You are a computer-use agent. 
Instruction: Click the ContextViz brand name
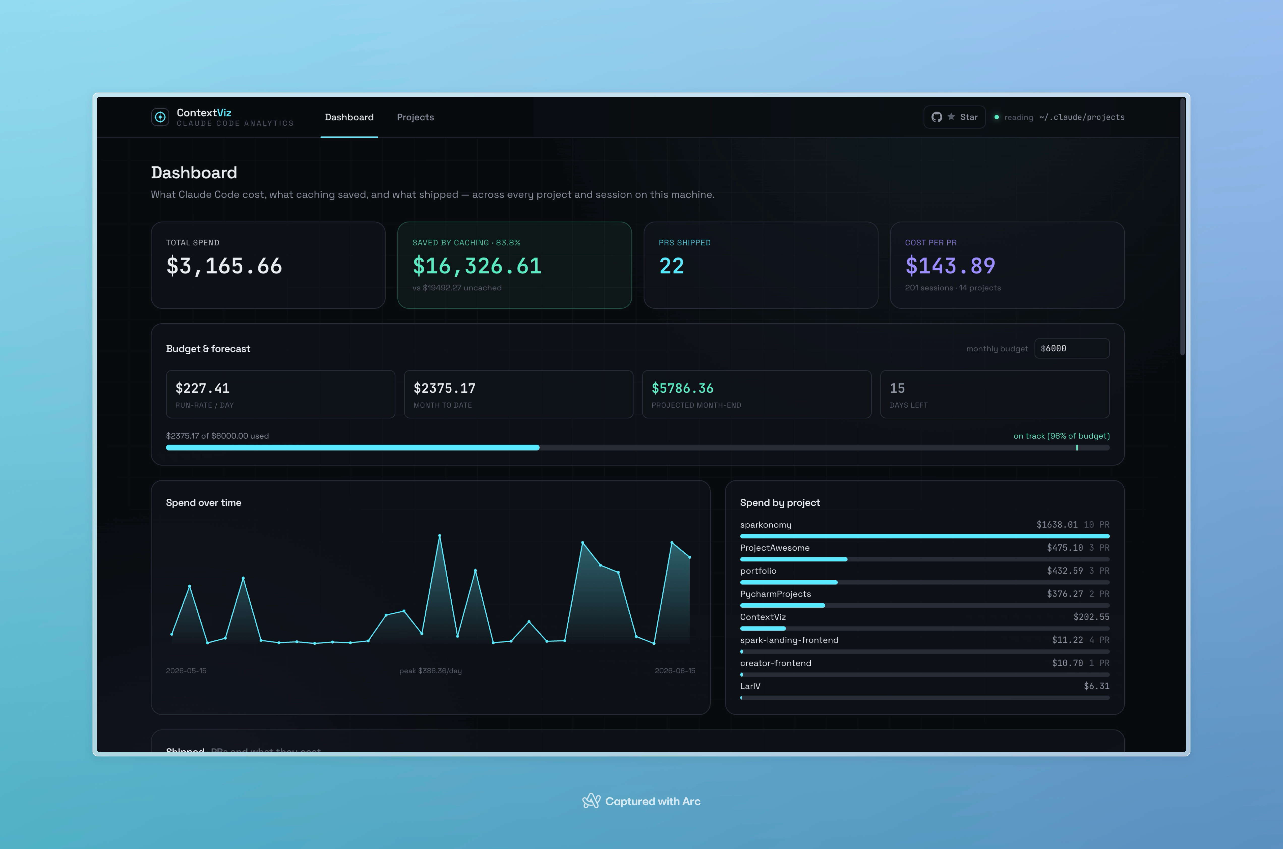click(x=204, y=113)
